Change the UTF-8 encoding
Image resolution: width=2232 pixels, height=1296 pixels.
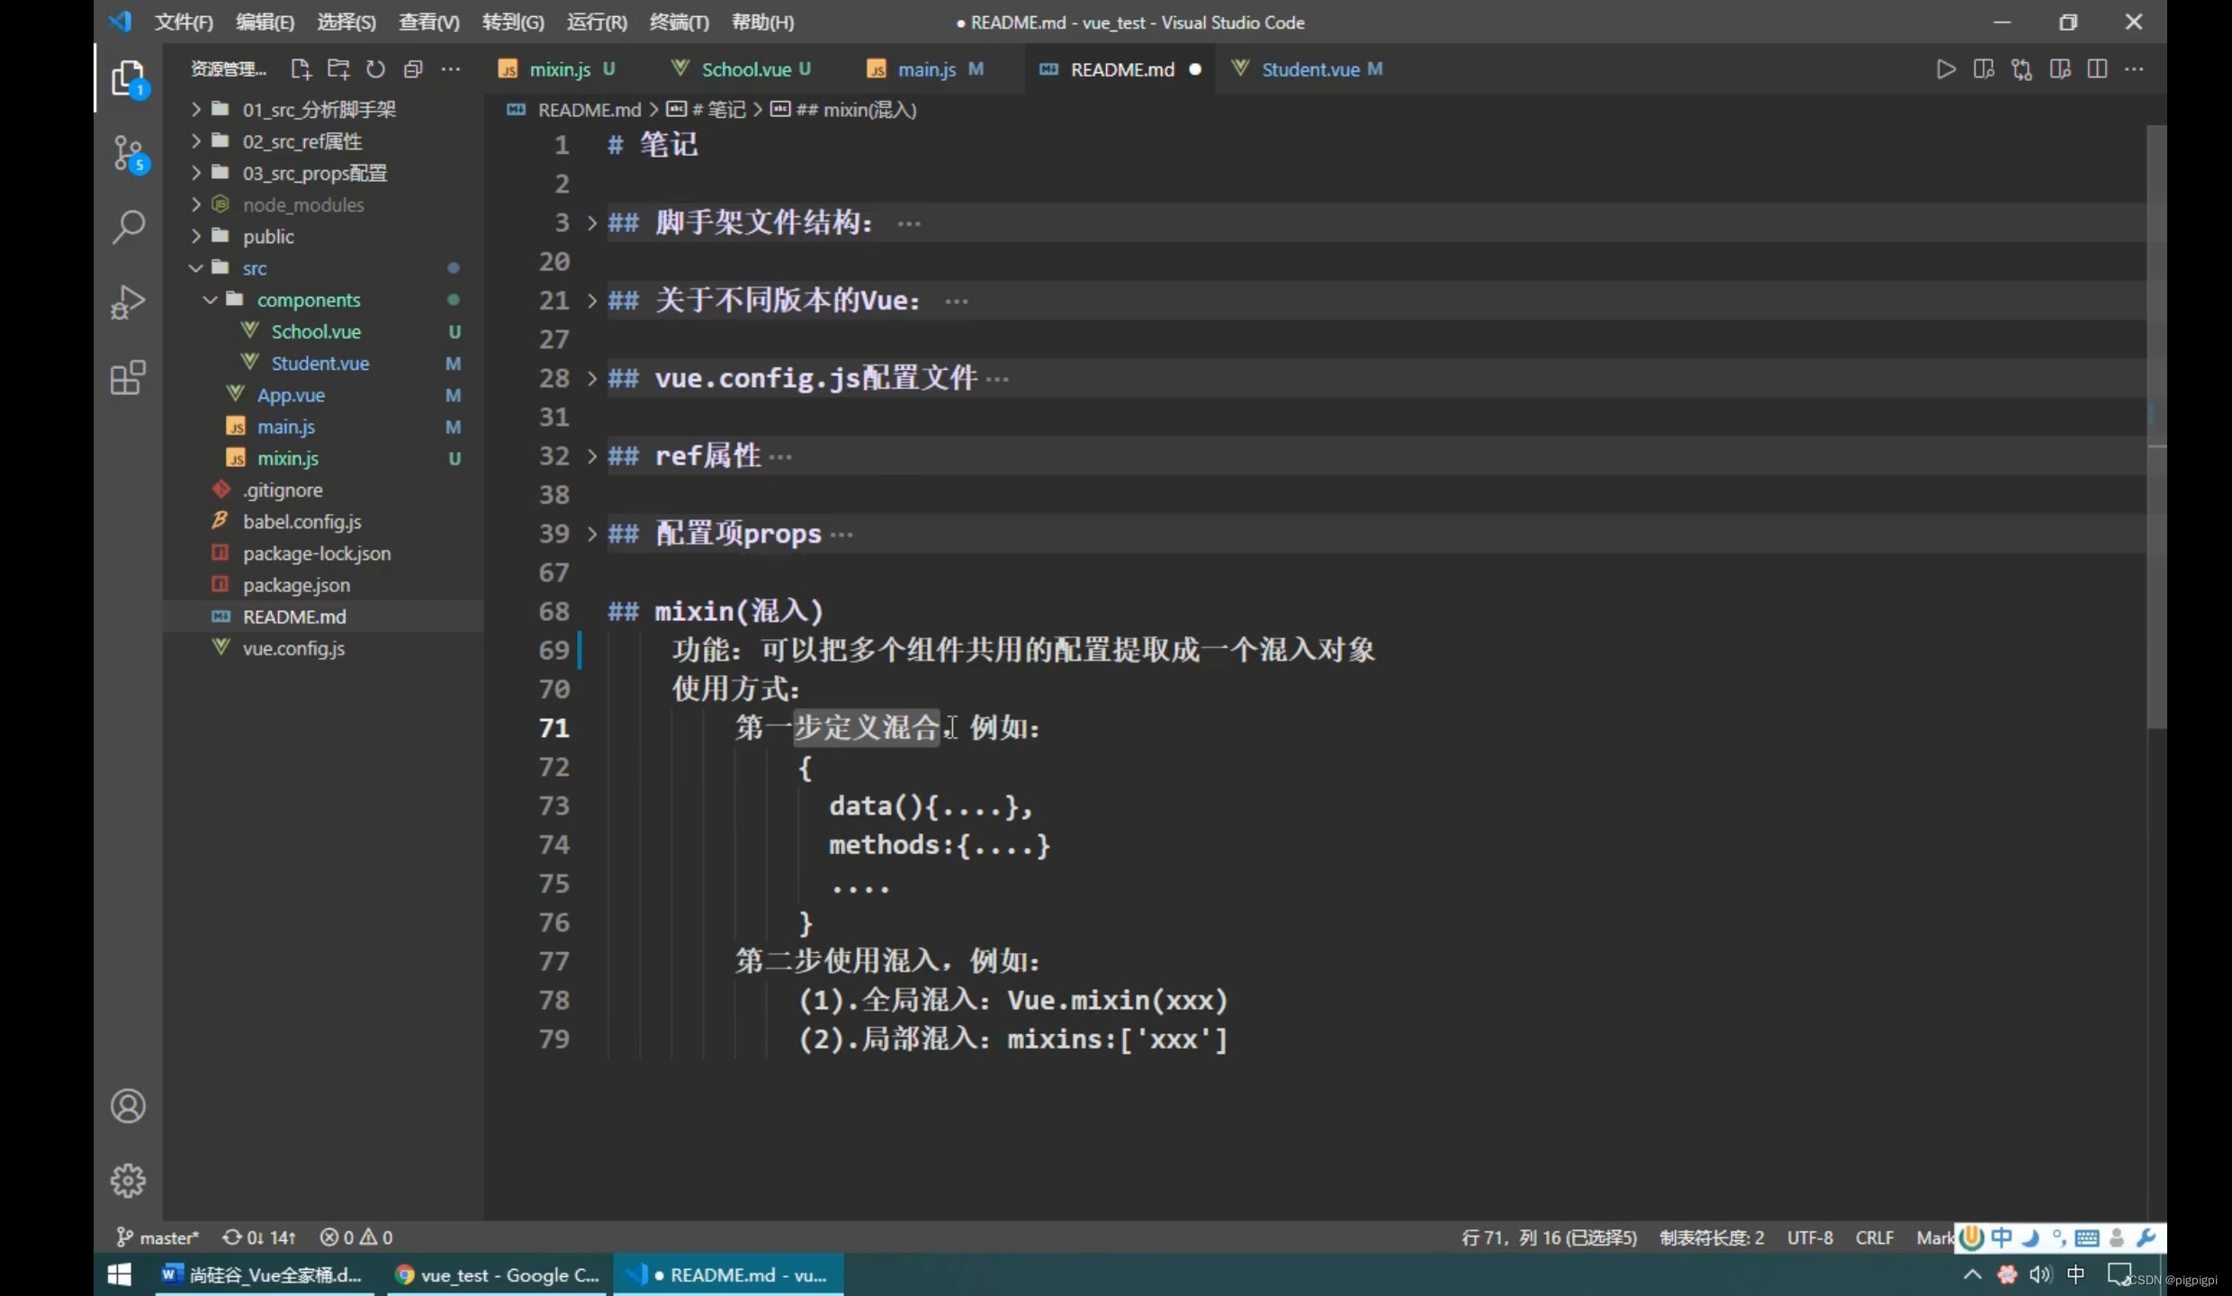click(x=1809, y=1237)
